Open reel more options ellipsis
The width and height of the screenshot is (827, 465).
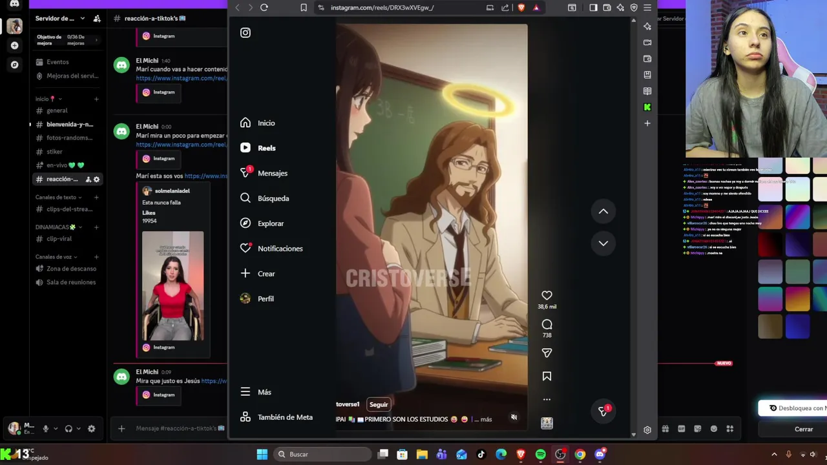coord(547,400)
